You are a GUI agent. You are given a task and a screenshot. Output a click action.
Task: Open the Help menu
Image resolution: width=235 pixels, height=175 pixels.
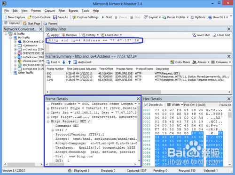tap(95, 11)
